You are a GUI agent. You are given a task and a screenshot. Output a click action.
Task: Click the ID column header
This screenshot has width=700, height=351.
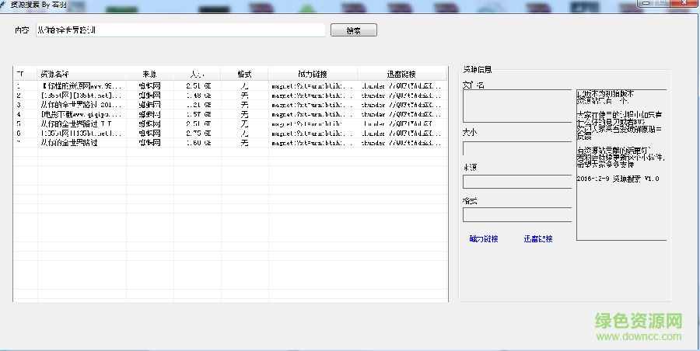(26, 74)
